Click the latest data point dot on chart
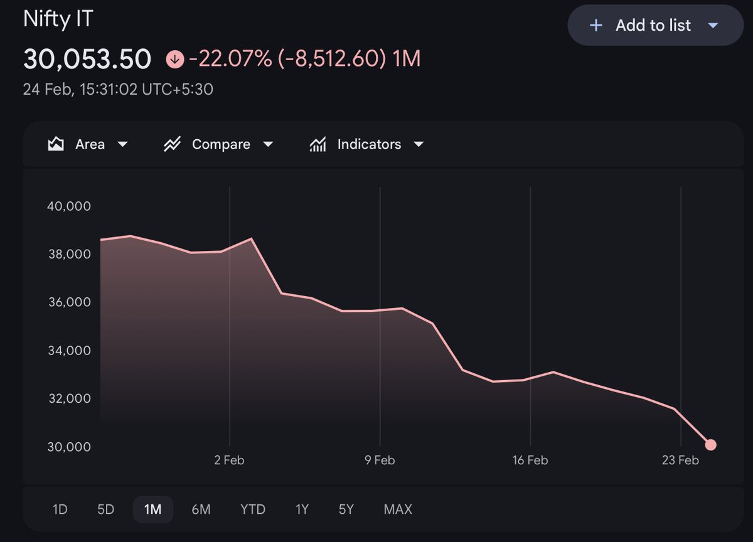 pyautogui.click(x=710, y=445)
